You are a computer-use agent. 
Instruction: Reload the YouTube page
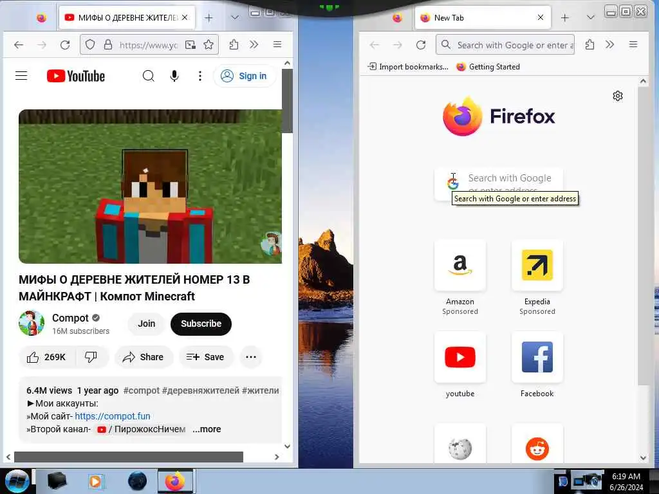(65, 44)
